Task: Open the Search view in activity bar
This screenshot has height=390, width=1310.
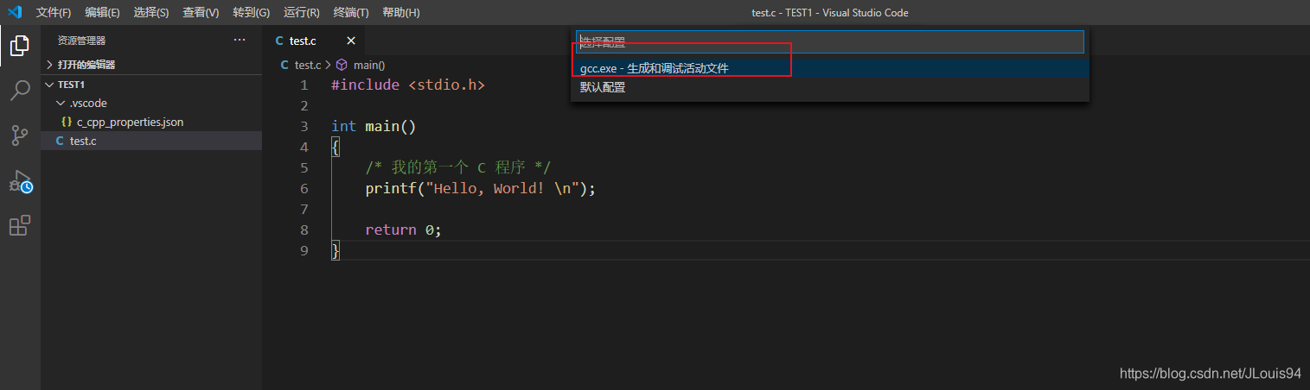Action: click(20, 91)
